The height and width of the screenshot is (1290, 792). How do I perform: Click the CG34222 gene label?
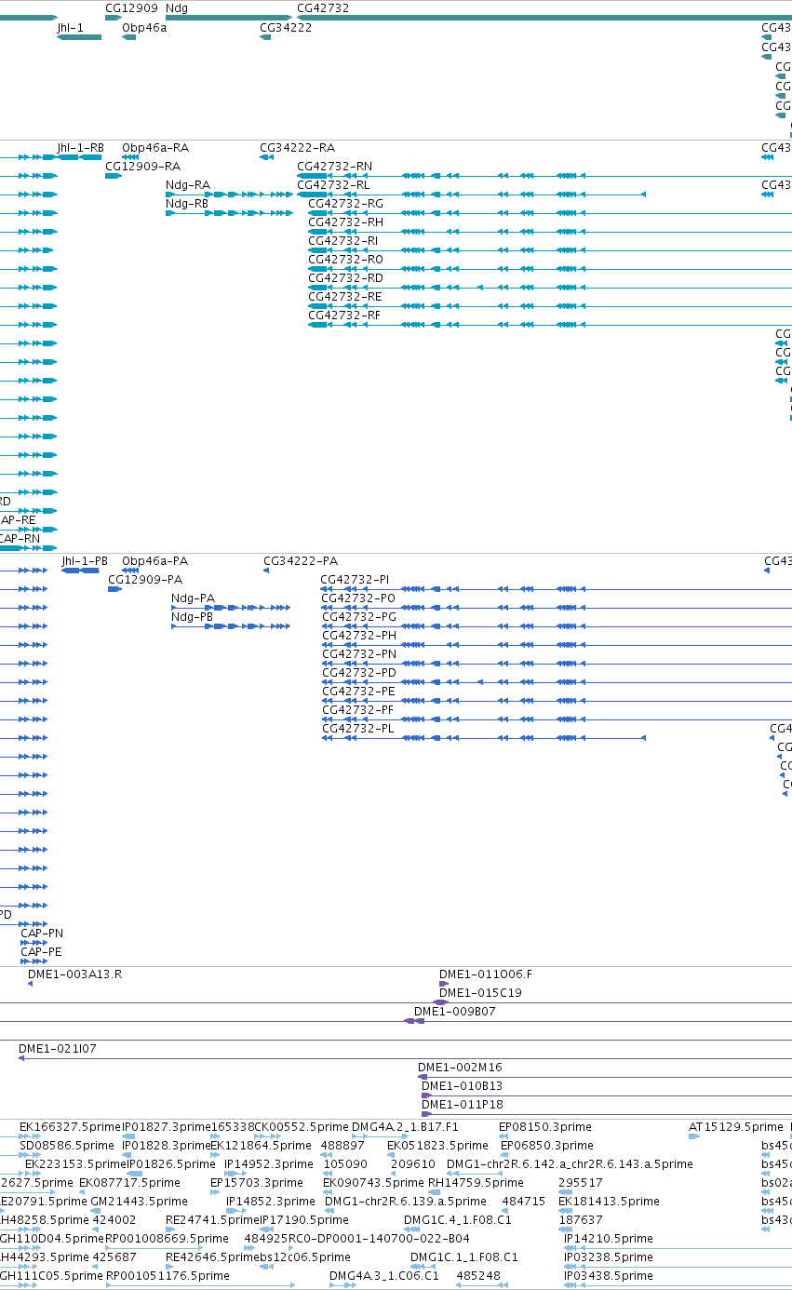click(286, 28)
